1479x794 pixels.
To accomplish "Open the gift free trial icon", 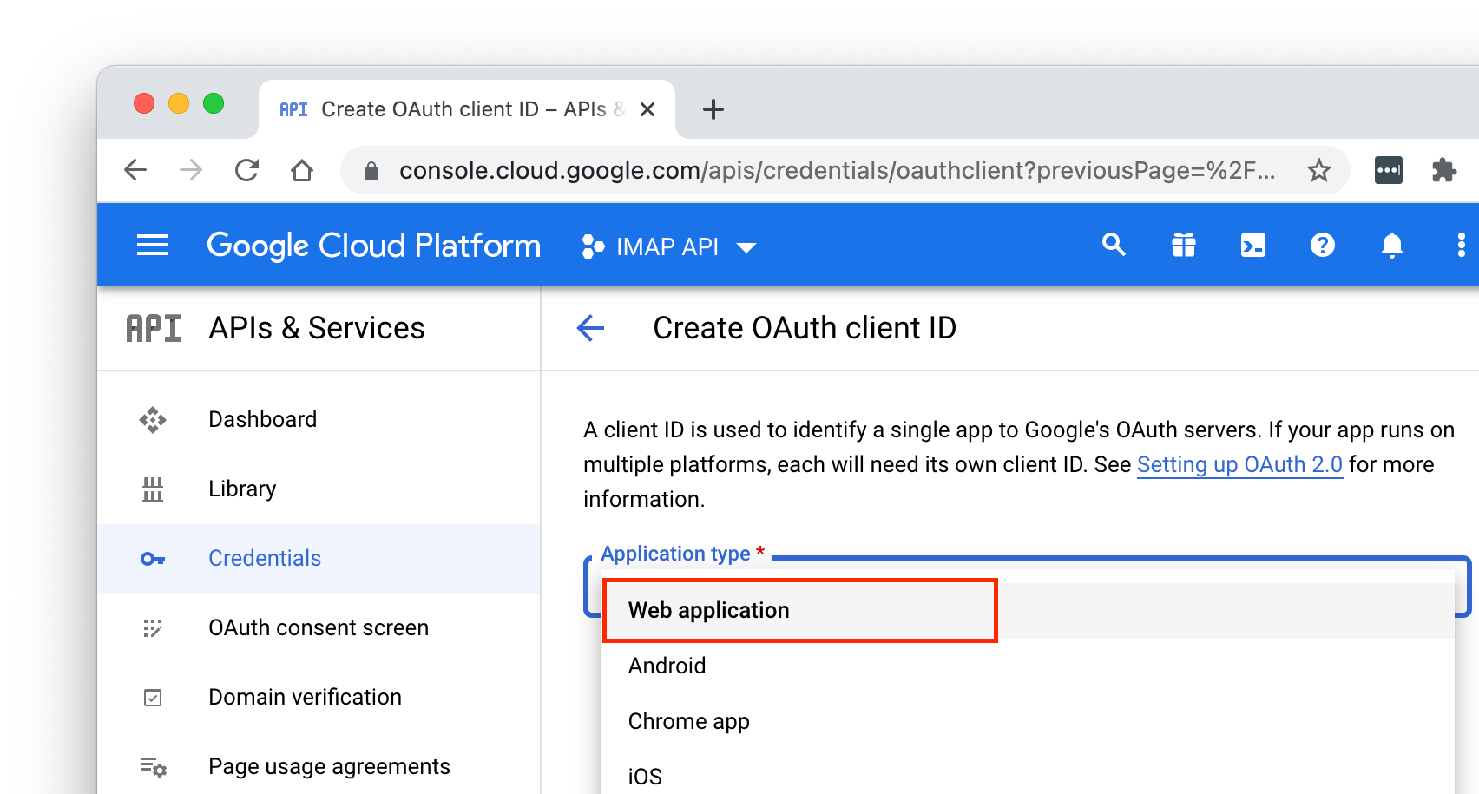I will tap(1184, 246).
